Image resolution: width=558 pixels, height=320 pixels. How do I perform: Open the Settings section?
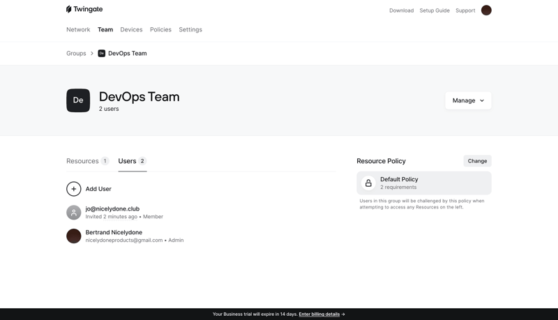pos(190,29)
